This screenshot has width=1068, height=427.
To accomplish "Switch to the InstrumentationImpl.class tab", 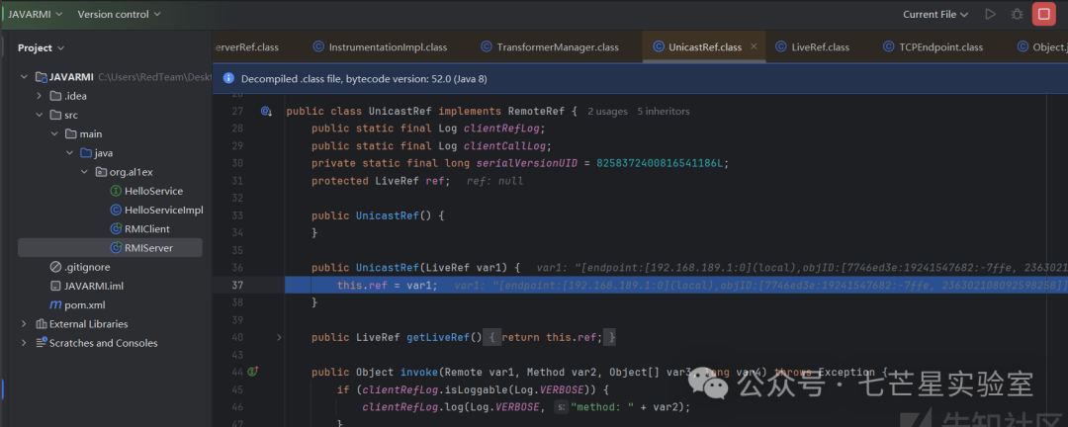I will point(380,47).
